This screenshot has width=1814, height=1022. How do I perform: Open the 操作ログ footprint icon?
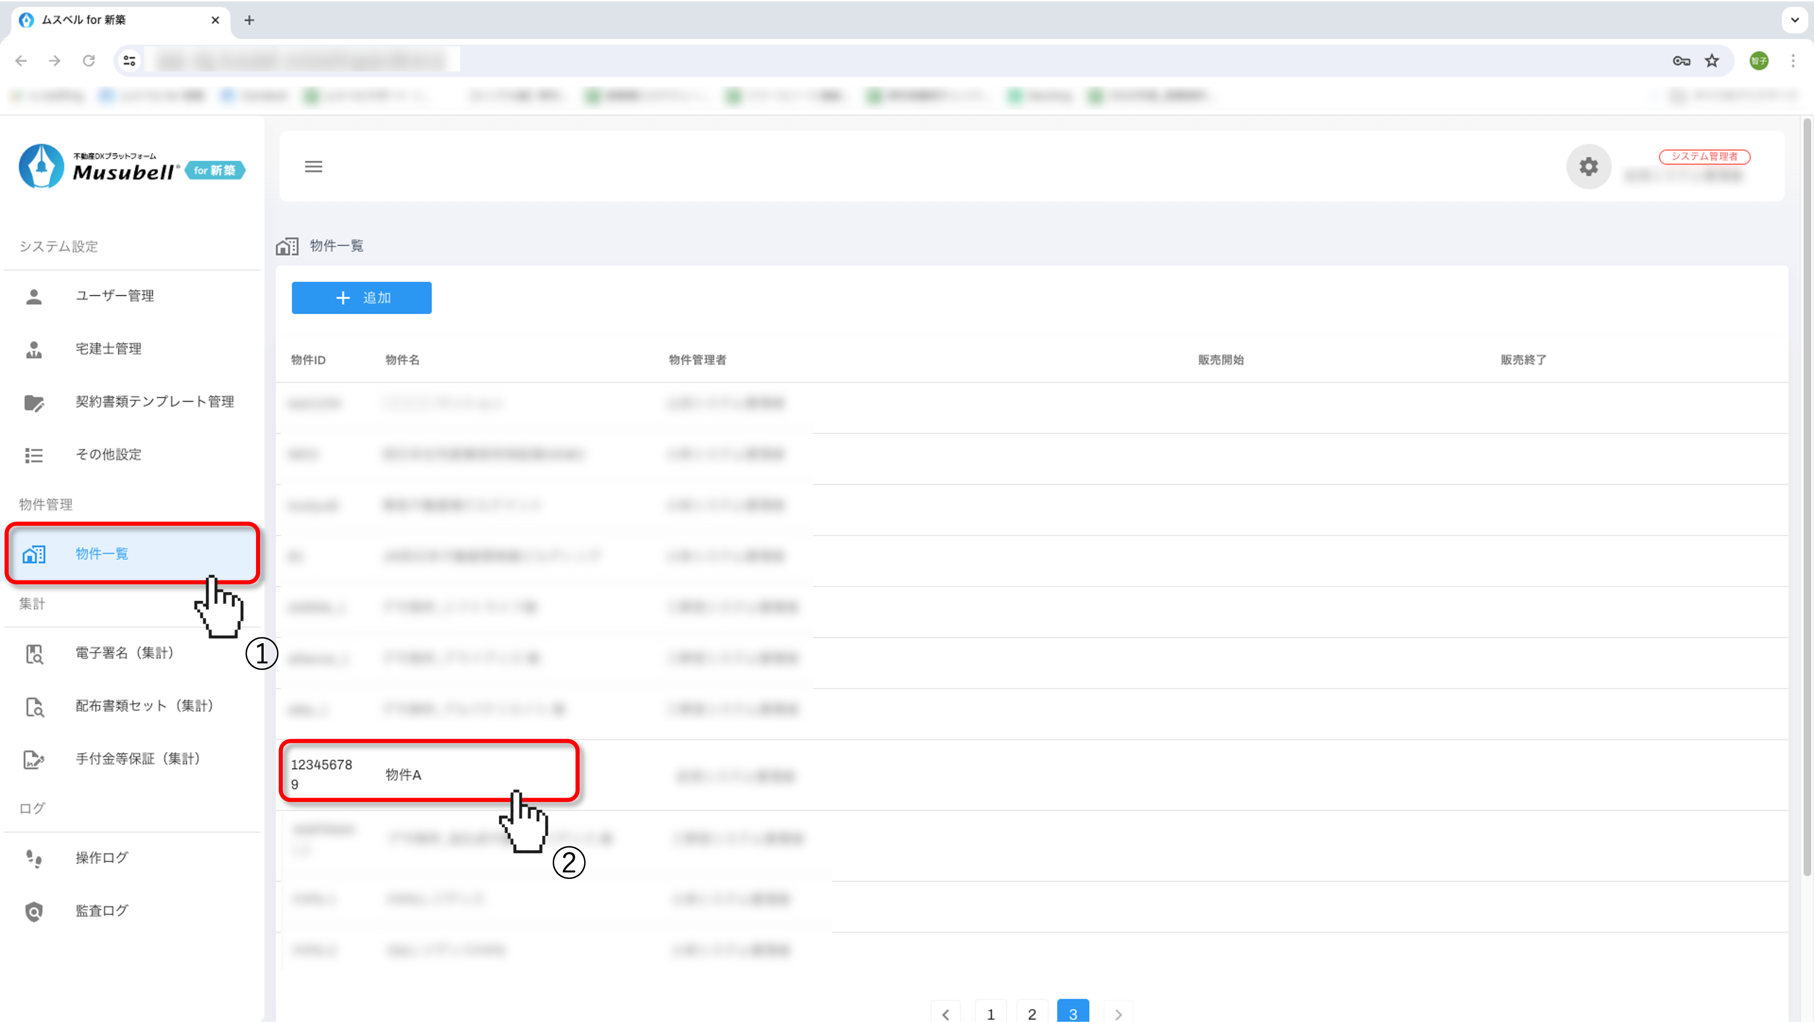[34, 858]
